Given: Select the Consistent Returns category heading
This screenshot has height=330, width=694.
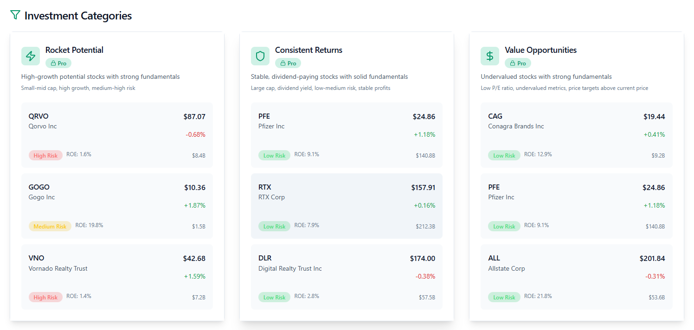Looking at the screenshot, I should coord(308,50).
